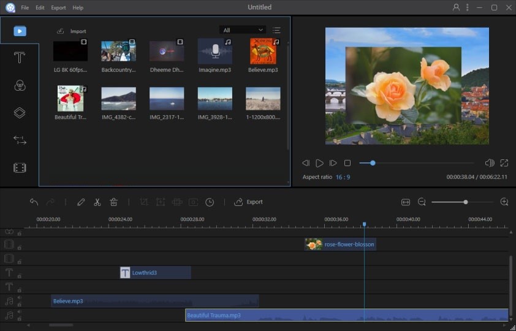Lock the Beautiful Trauma.mp3 audio track

20,319
